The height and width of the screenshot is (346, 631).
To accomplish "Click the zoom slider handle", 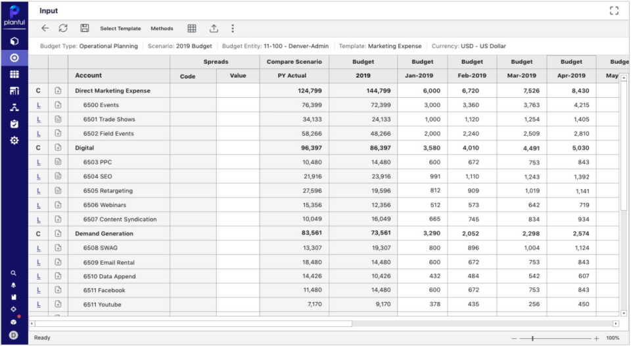I will tap(532, 338).
